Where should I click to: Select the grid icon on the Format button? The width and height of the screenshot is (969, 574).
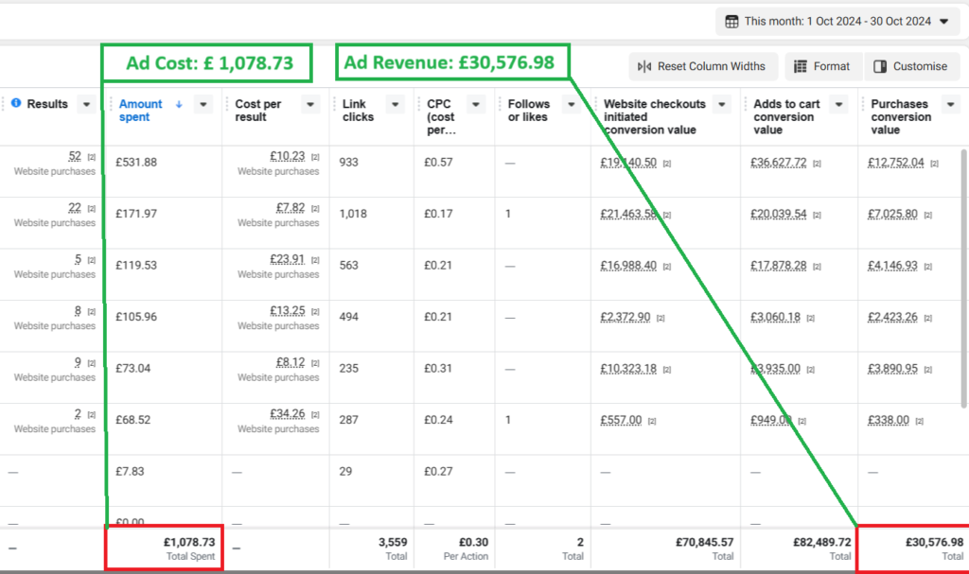click(801, 66)
